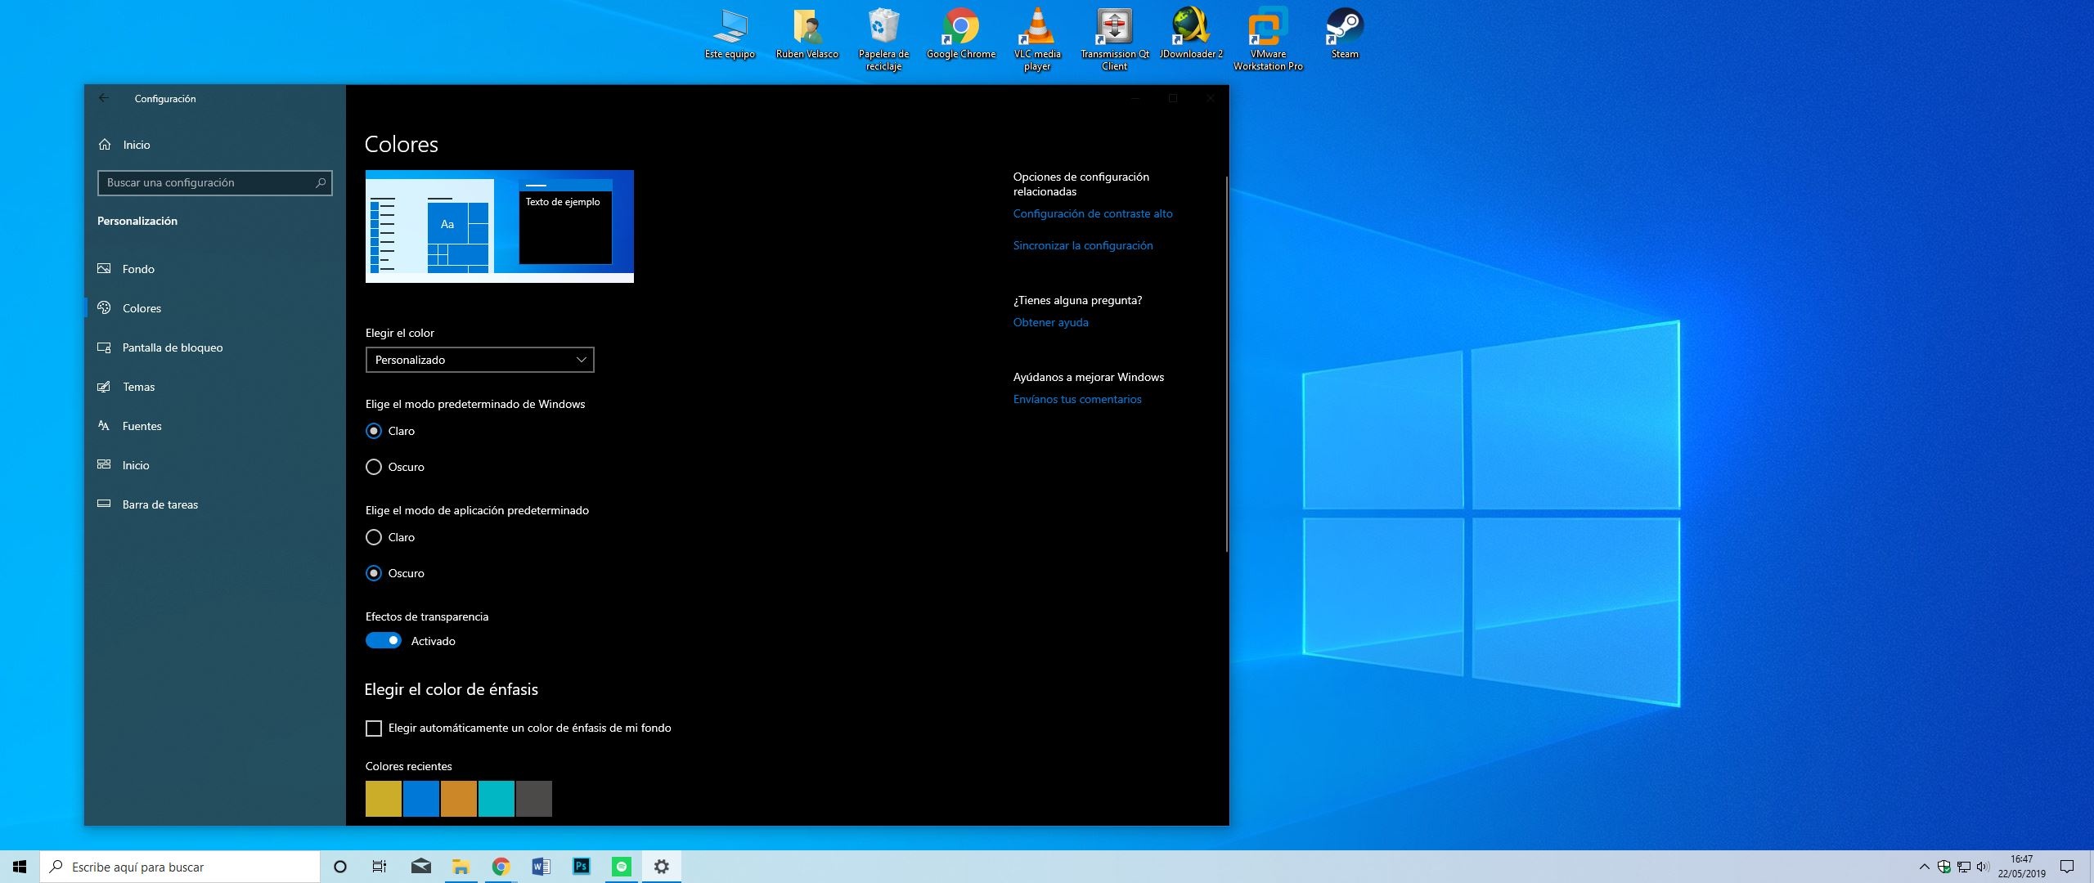Click the Obtener ayuda link
The width and height of the screenshot is (2094, 883).
[1050, 322]
